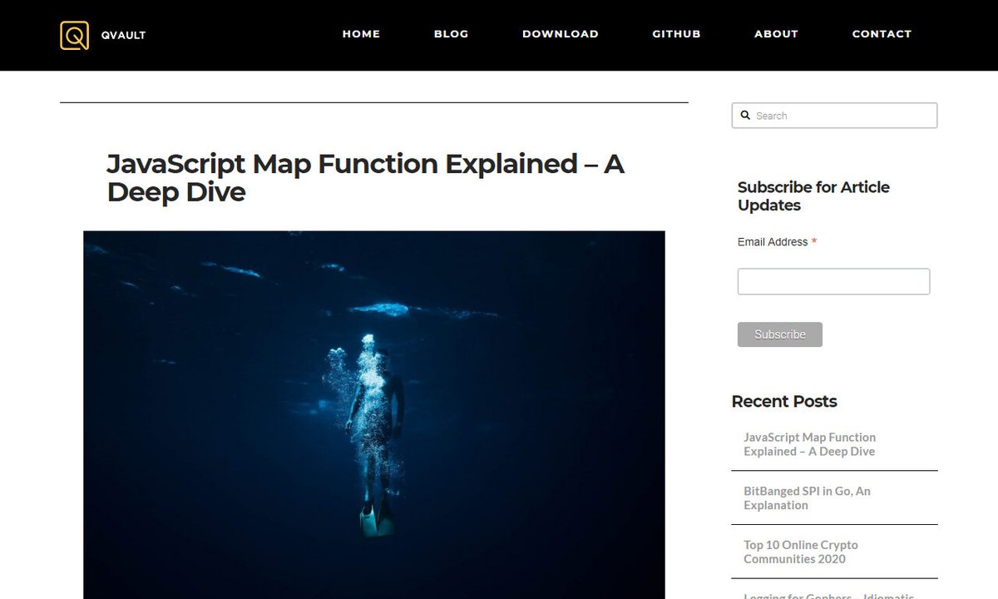Open the About page
Image resolution: width=998 pixels, height=599 pixels.
pos(776,34)
